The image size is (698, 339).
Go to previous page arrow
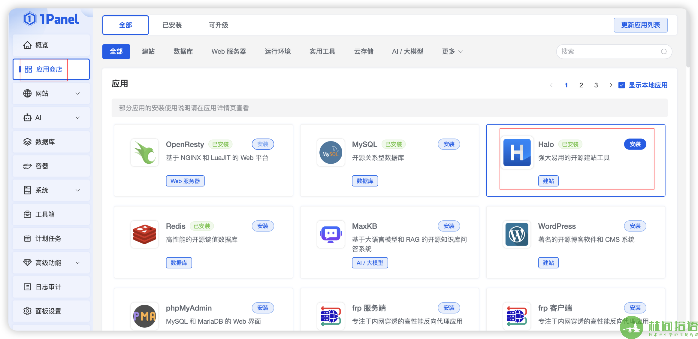pos(551,85)
